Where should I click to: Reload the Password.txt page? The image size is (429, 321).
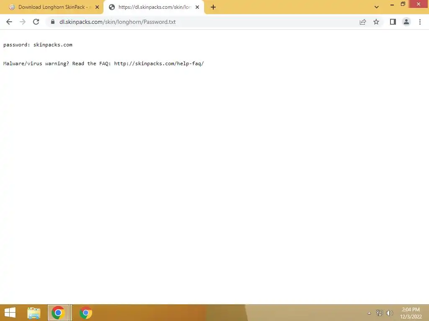point(36,22)
